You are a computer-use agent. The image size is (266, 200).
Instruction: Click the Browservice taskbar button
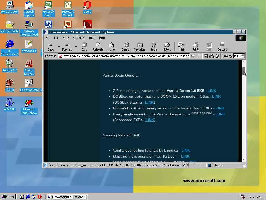tap(67, 197)
